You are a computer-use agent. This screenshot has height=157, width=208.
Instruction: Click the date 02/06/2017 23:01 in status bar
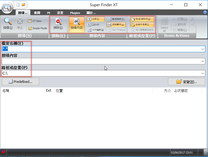pyautogui.click(x=182, y=153)
